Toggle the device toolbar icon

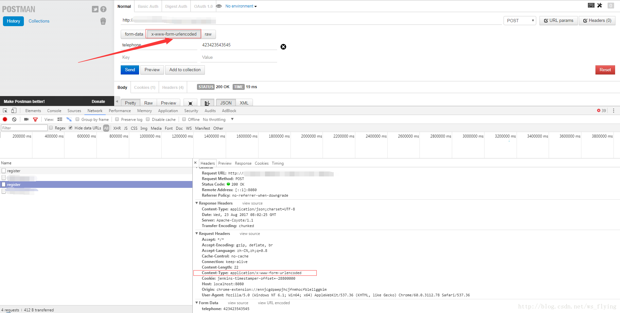click(14, 111)
